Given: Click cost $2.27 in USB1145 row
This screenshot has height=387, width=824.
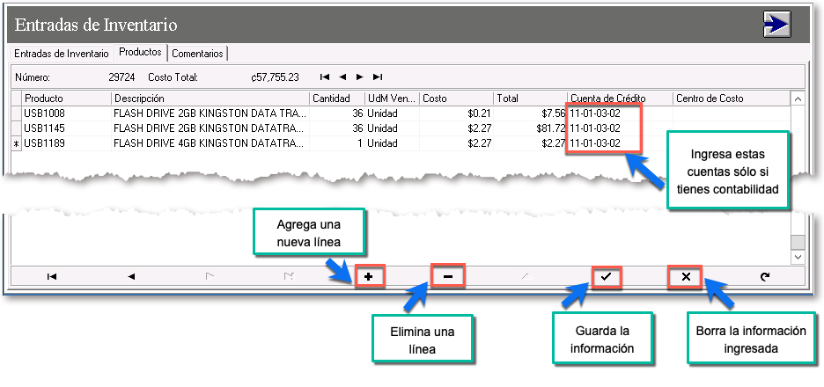Looking at the screenshot, I should pyautogui.click(x=456, y=128).
